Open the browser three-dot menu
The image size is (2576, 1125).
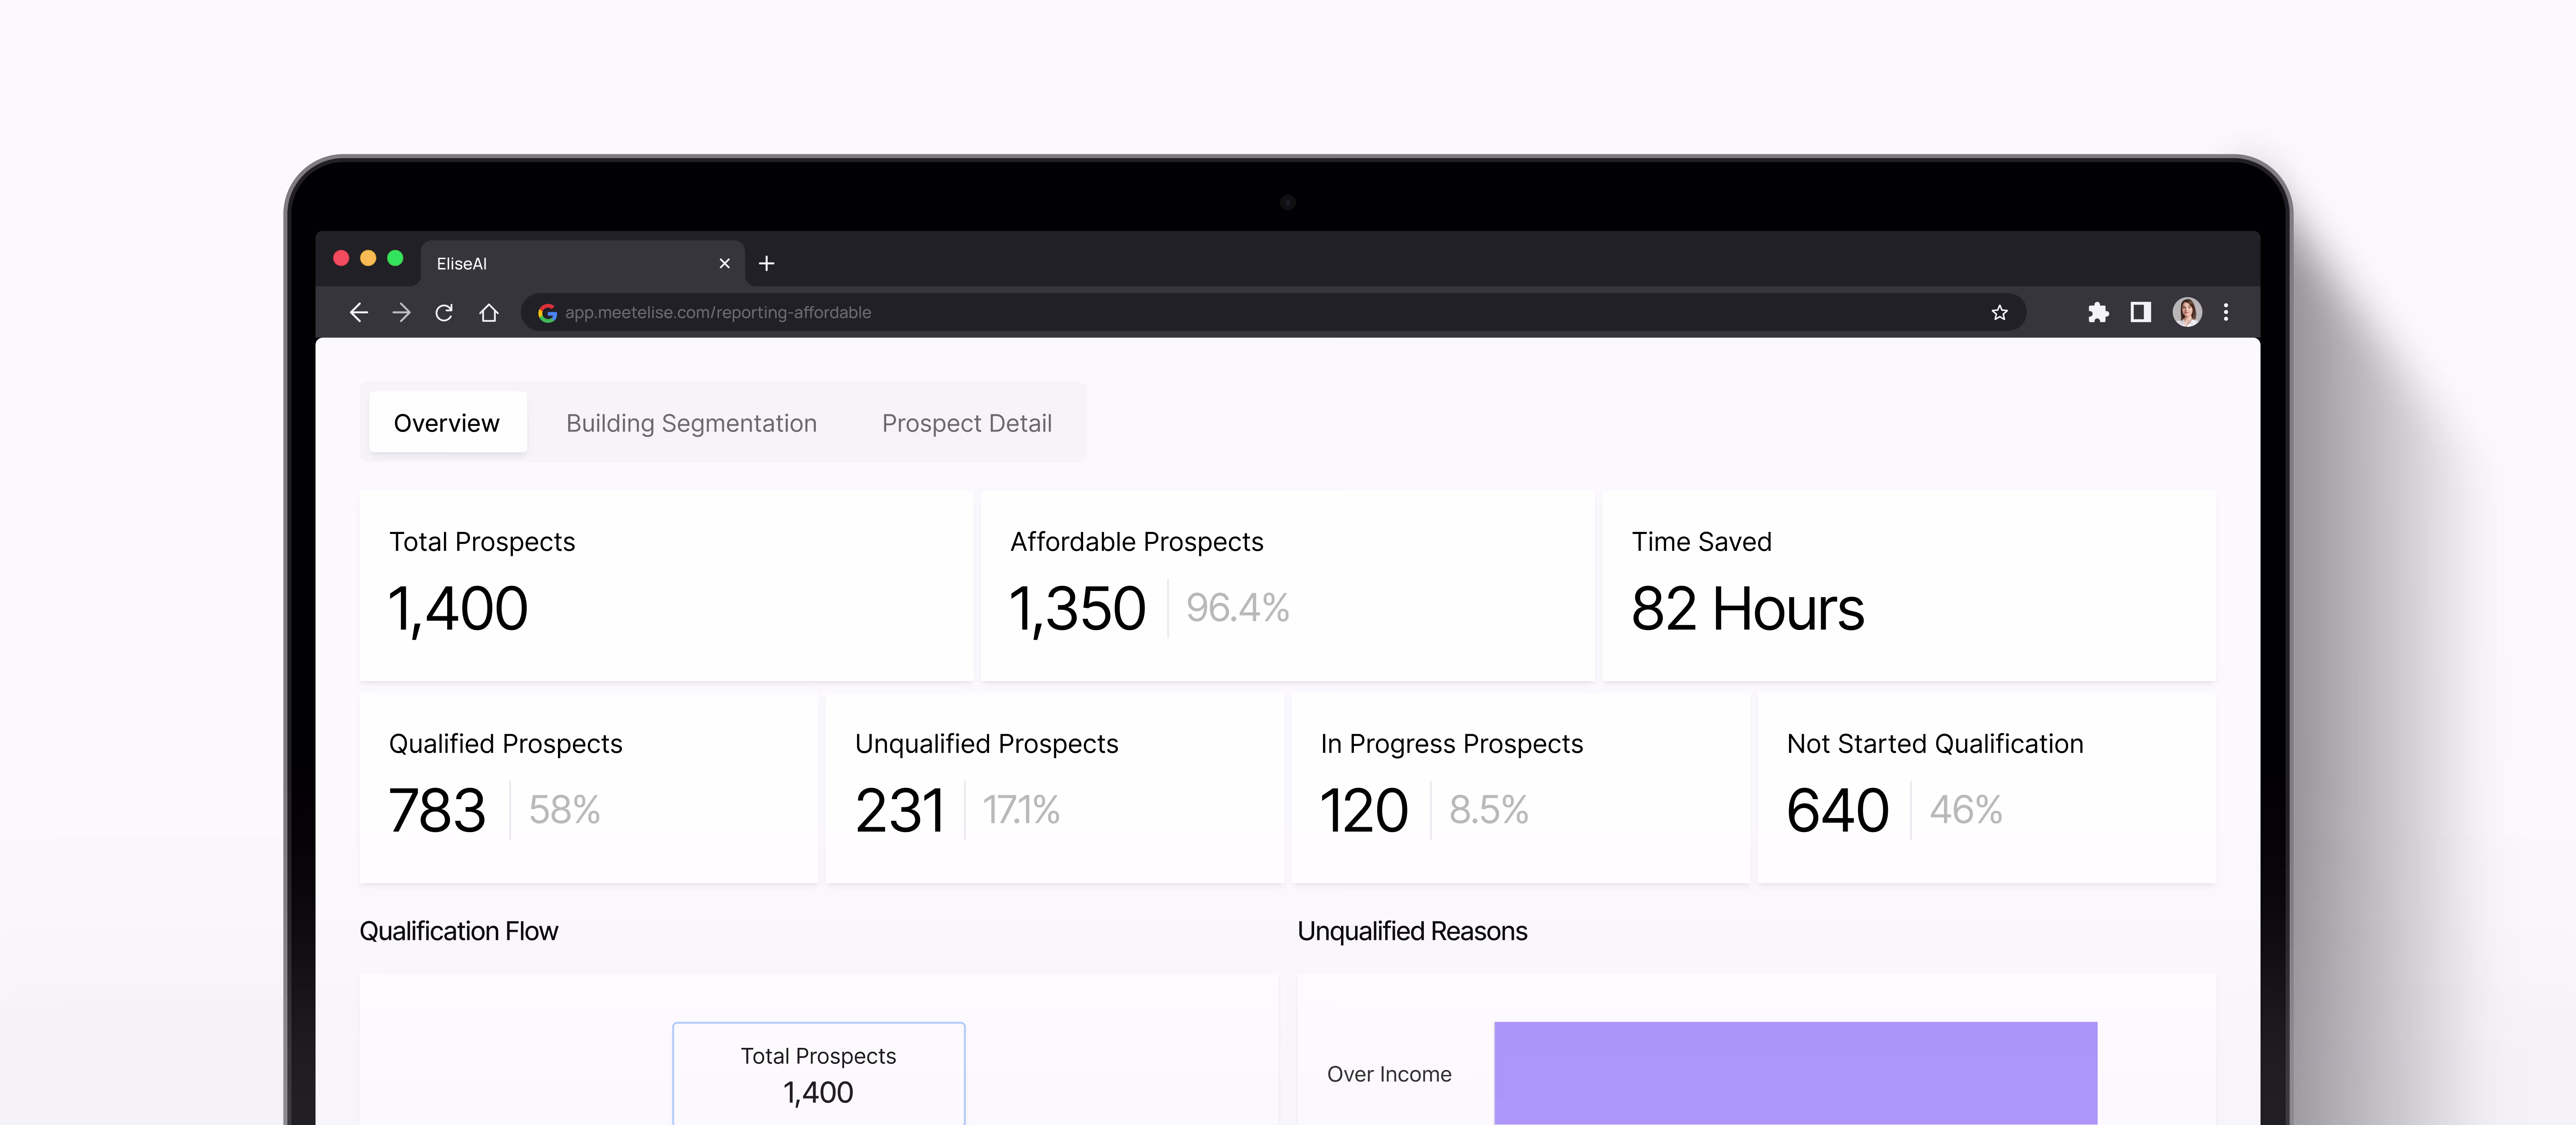click(2226, 313)
